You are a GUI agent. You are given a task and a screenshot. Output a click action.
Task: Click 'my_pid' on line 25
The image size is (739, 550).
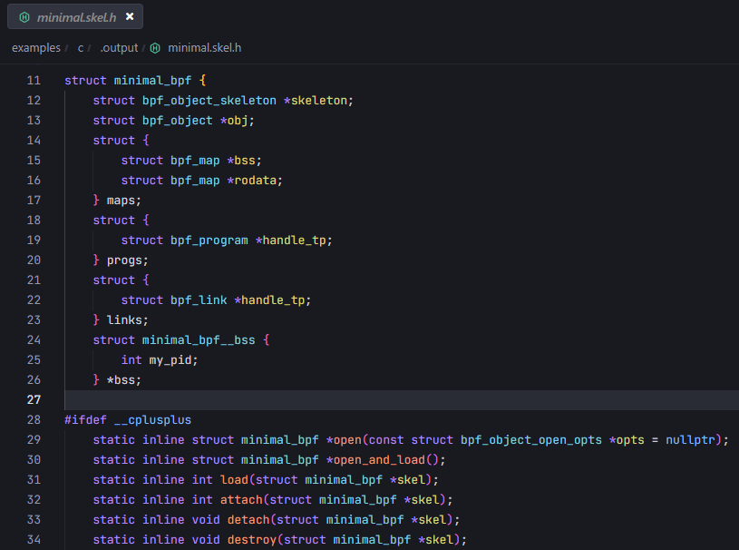pos(170,360)
